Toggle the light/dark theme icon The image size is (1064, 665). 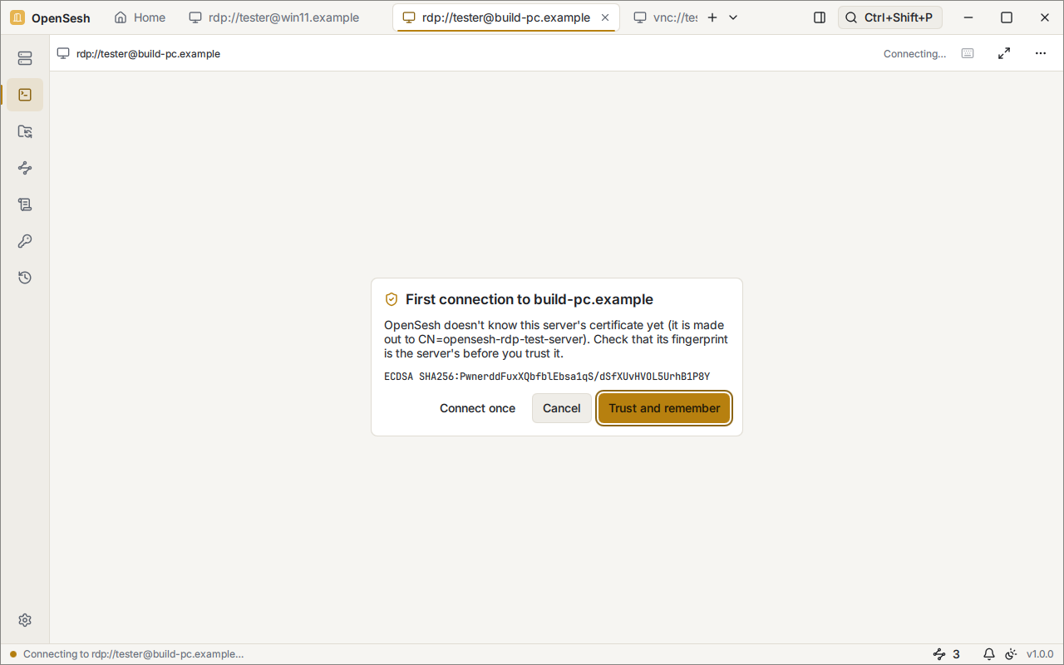pyautogui.click(x=1011, y=654)
